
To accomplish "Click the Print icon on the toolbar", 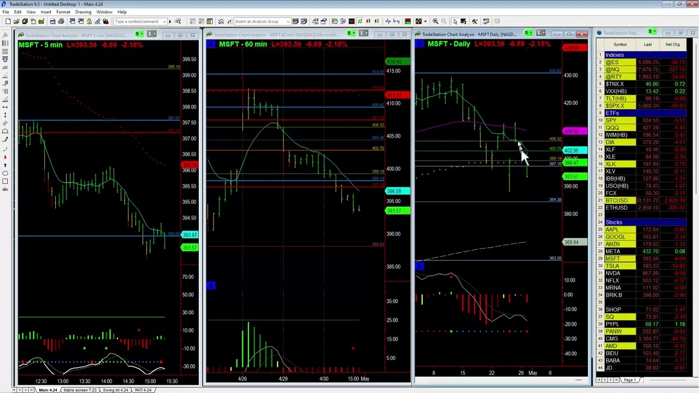I will coord(61,21).
